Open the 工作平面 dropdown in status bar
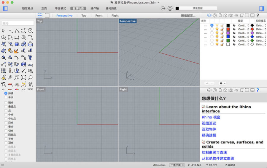 177,165
